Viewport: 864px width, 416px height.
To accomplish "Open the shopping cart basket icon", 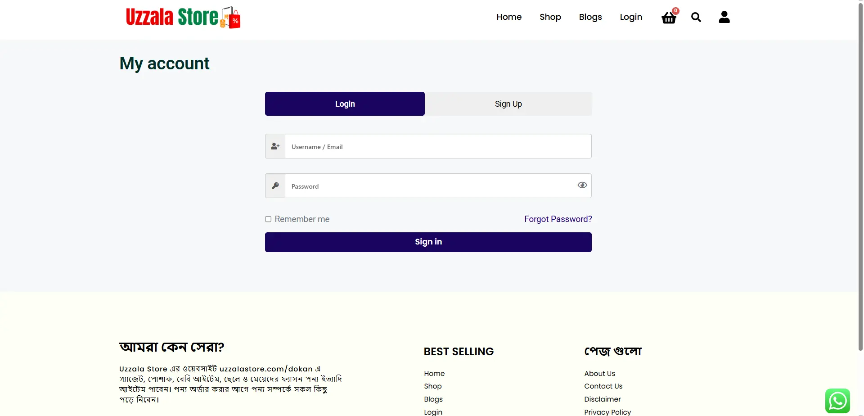I will (669, 18).
